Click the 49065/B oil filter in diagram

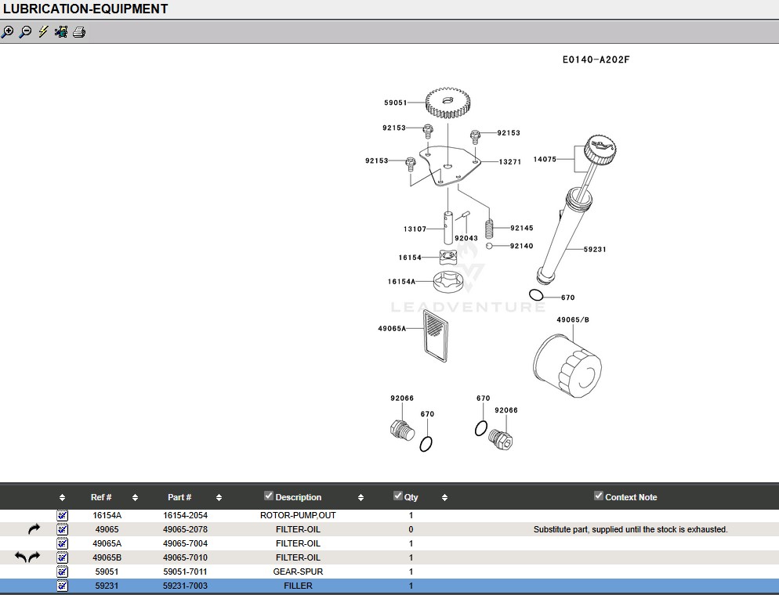566,364
